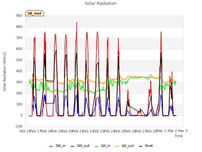Click the Solar Radiation (W/m2) axis label

tap(4, 72)
